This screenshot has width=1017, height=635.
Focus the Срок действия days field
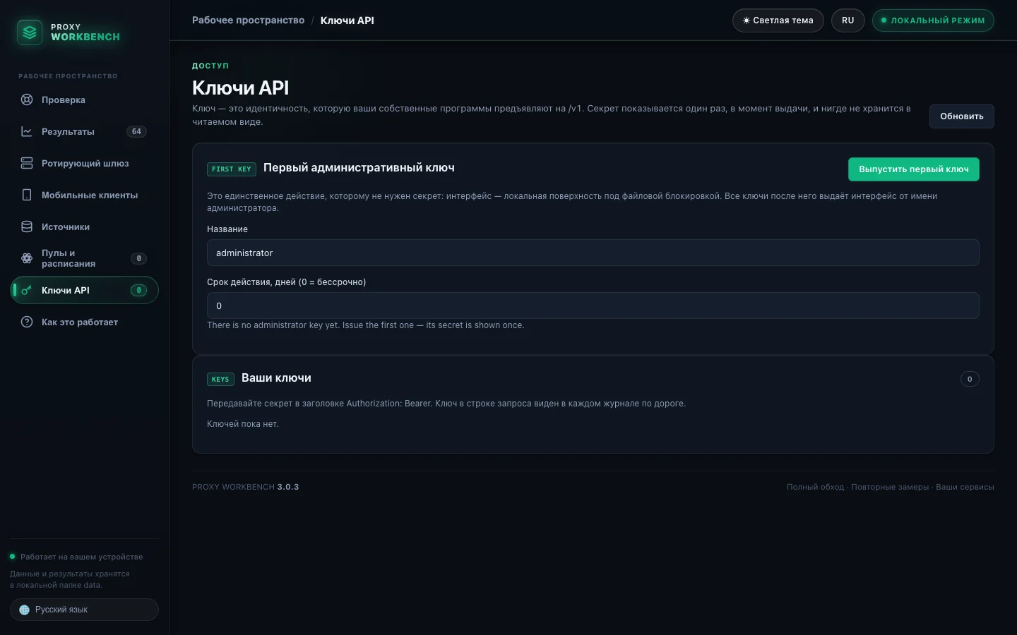(x=593, y=306)
